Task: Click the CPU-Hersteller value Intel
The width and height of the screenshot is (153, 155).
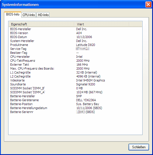Action: tap(79, 57)
